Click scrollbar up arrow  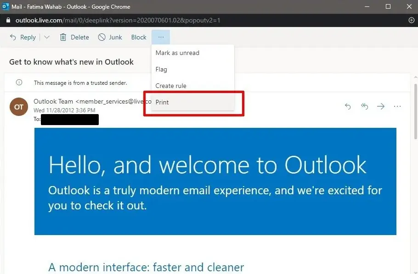(416, 77)
